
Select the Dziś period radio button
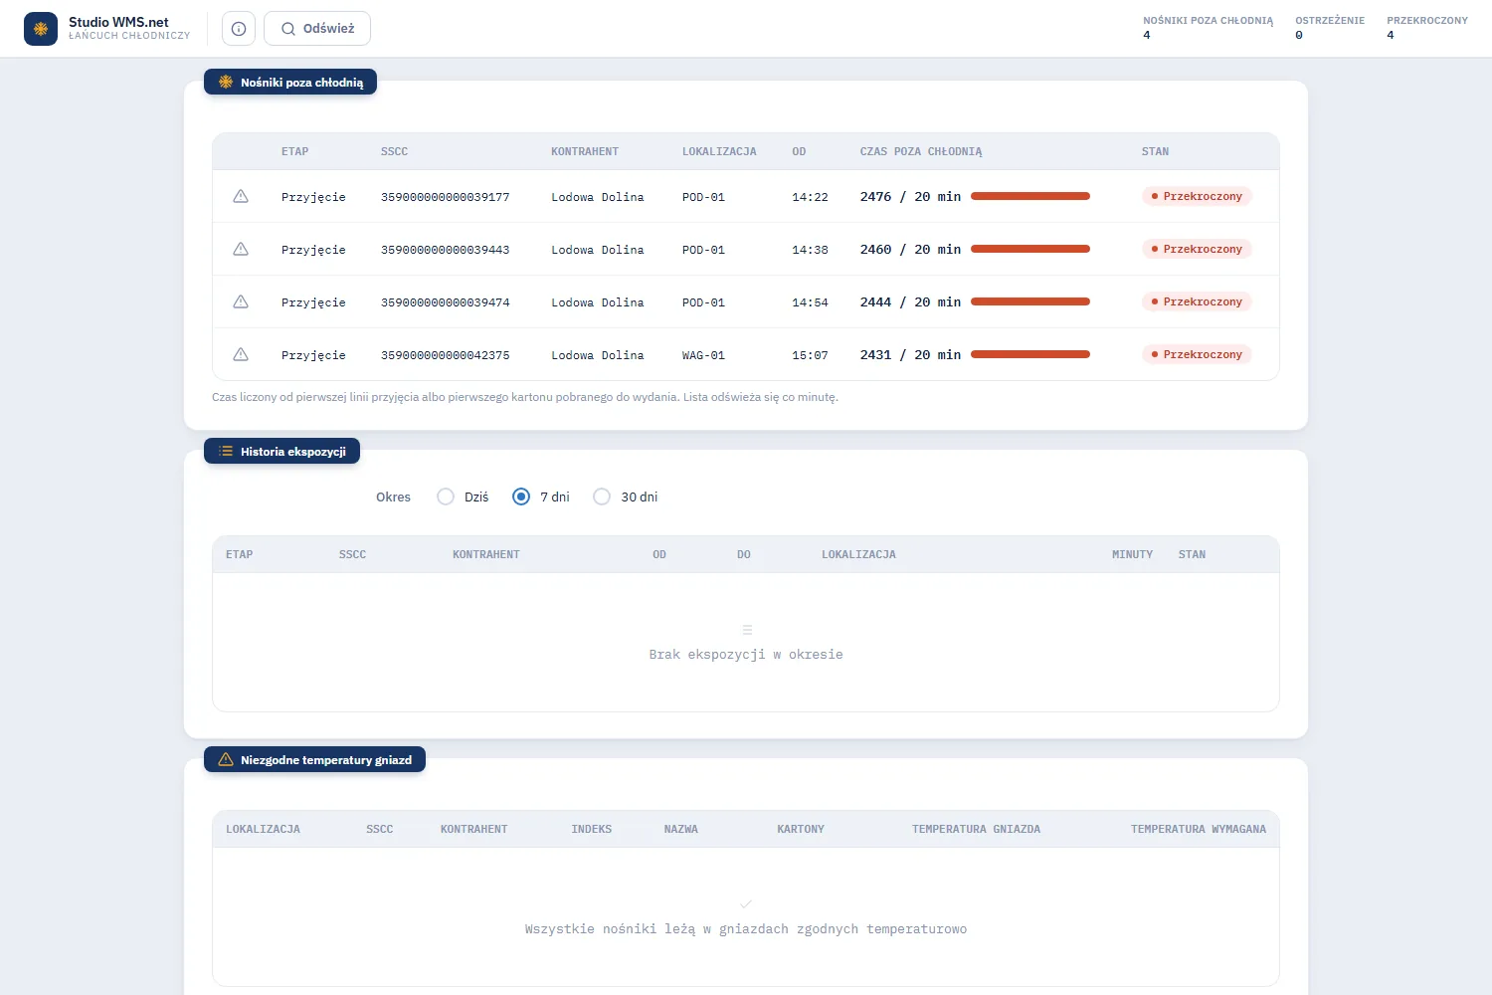coord(446,497)
